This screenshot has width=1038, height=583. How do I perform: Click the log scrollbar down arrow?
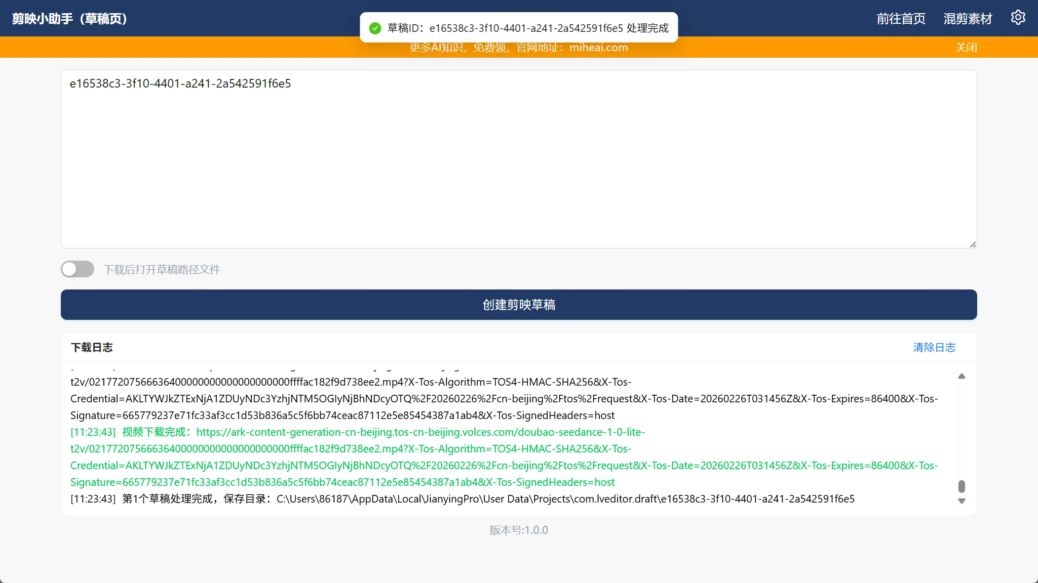[x=962, y=501]
